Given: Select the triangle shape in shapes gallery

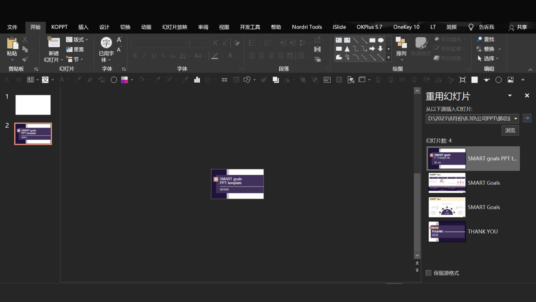Looking at the screenshot, I should coord(347,49).
